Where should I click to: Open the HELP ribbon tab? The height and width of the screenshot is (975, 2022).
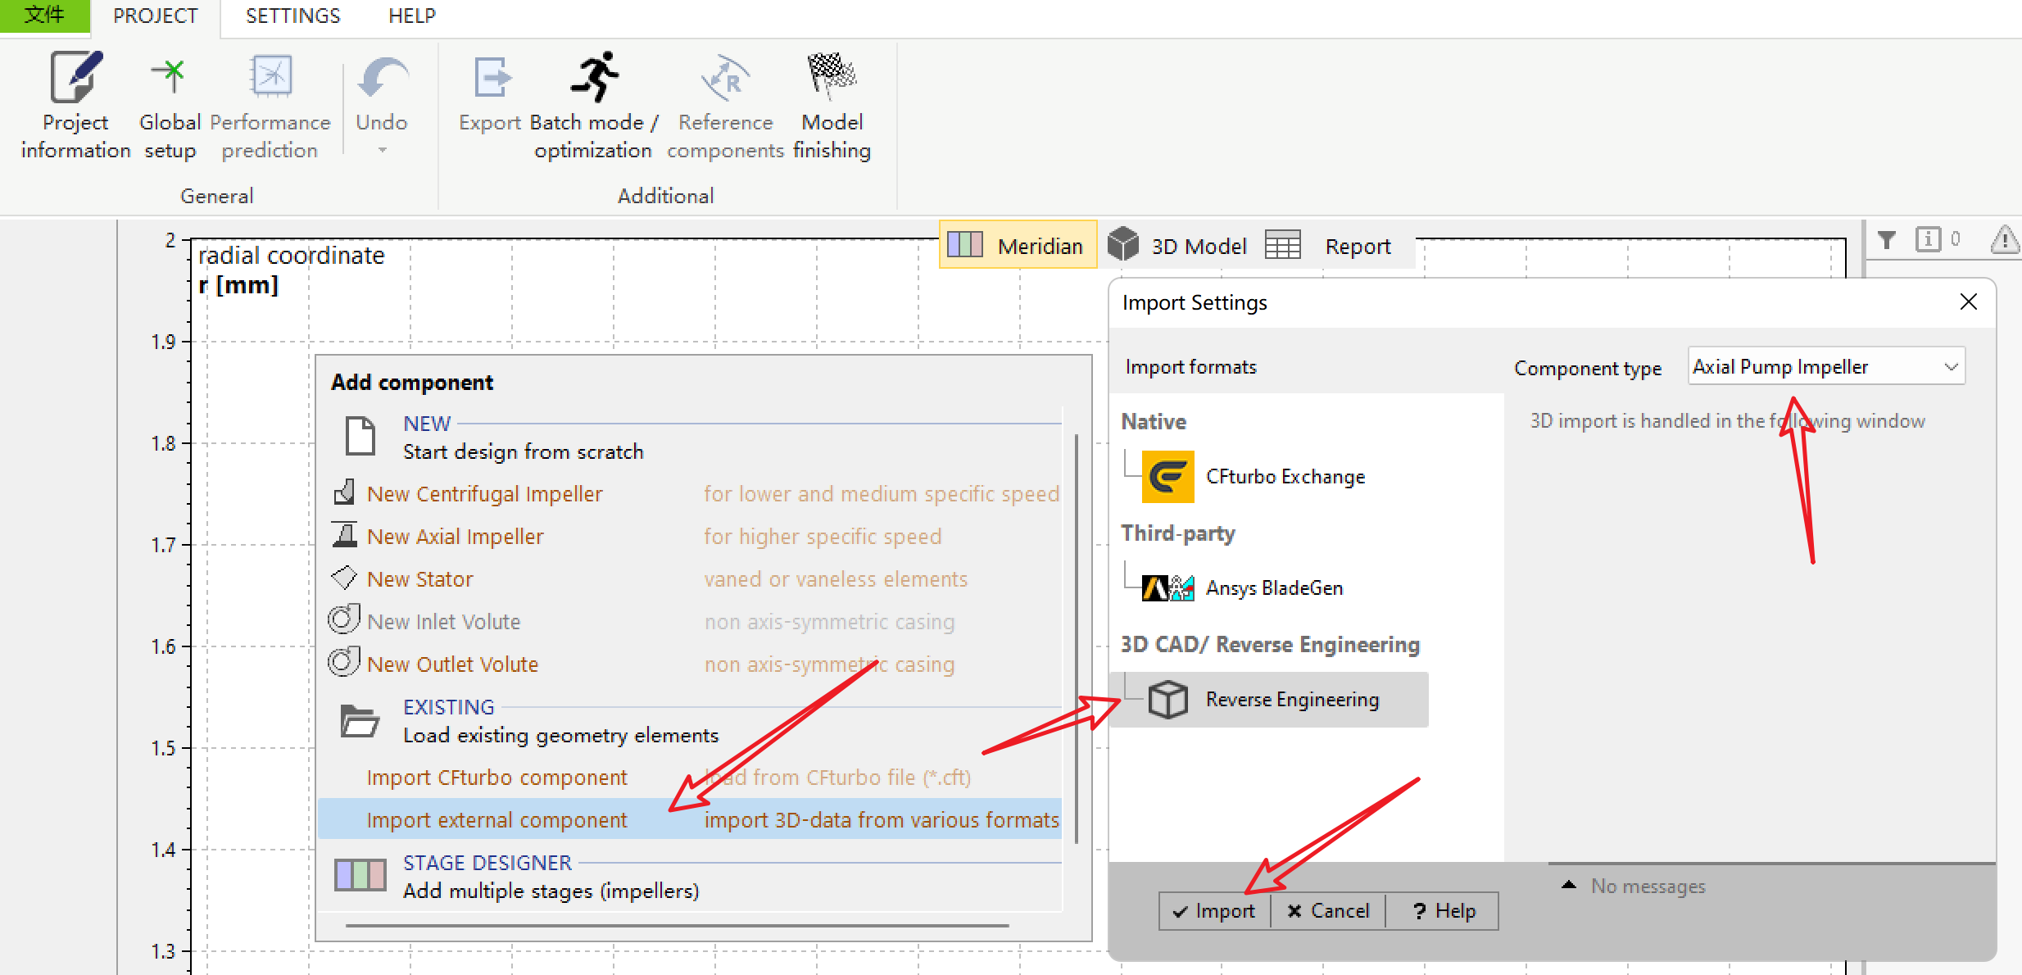pyautogui.click(x=412, y=16)
